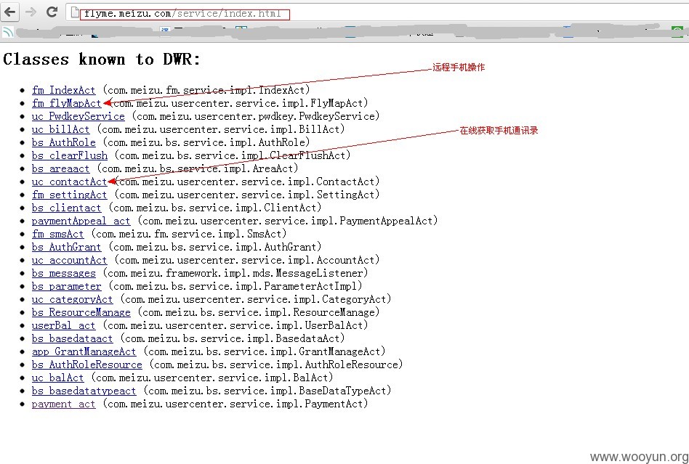Viewport: 689px width, 464px height.
Task: Open the uc_balAct link
Action: click(x=57, y=378)
